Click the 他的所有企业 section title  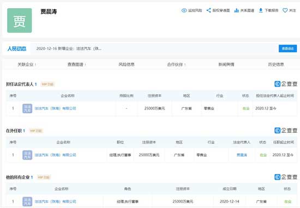pyautogui.click(x=18, y=178)
